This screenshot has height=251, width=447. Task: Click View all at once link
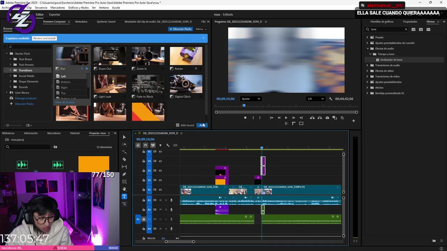[x=65, y=102]
